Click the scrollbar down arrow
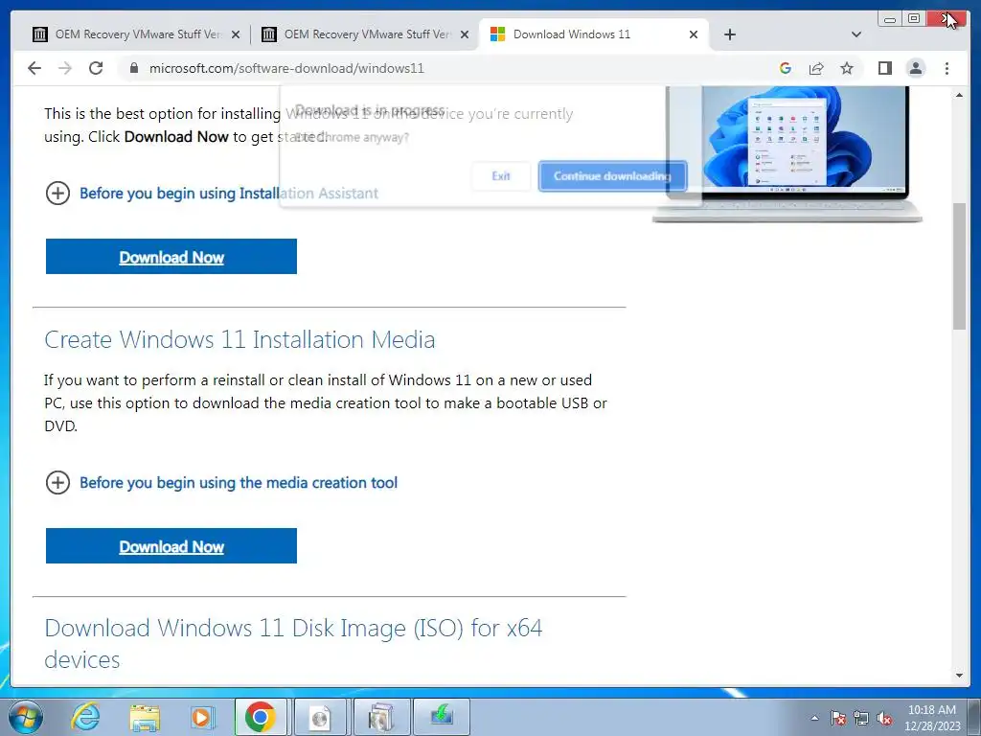The width and height of the screenshot is (981, 736). (959, 676)
